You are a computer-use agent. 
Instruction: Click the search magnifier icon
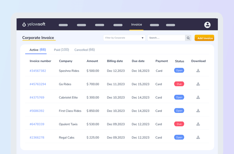pos(188,38)
